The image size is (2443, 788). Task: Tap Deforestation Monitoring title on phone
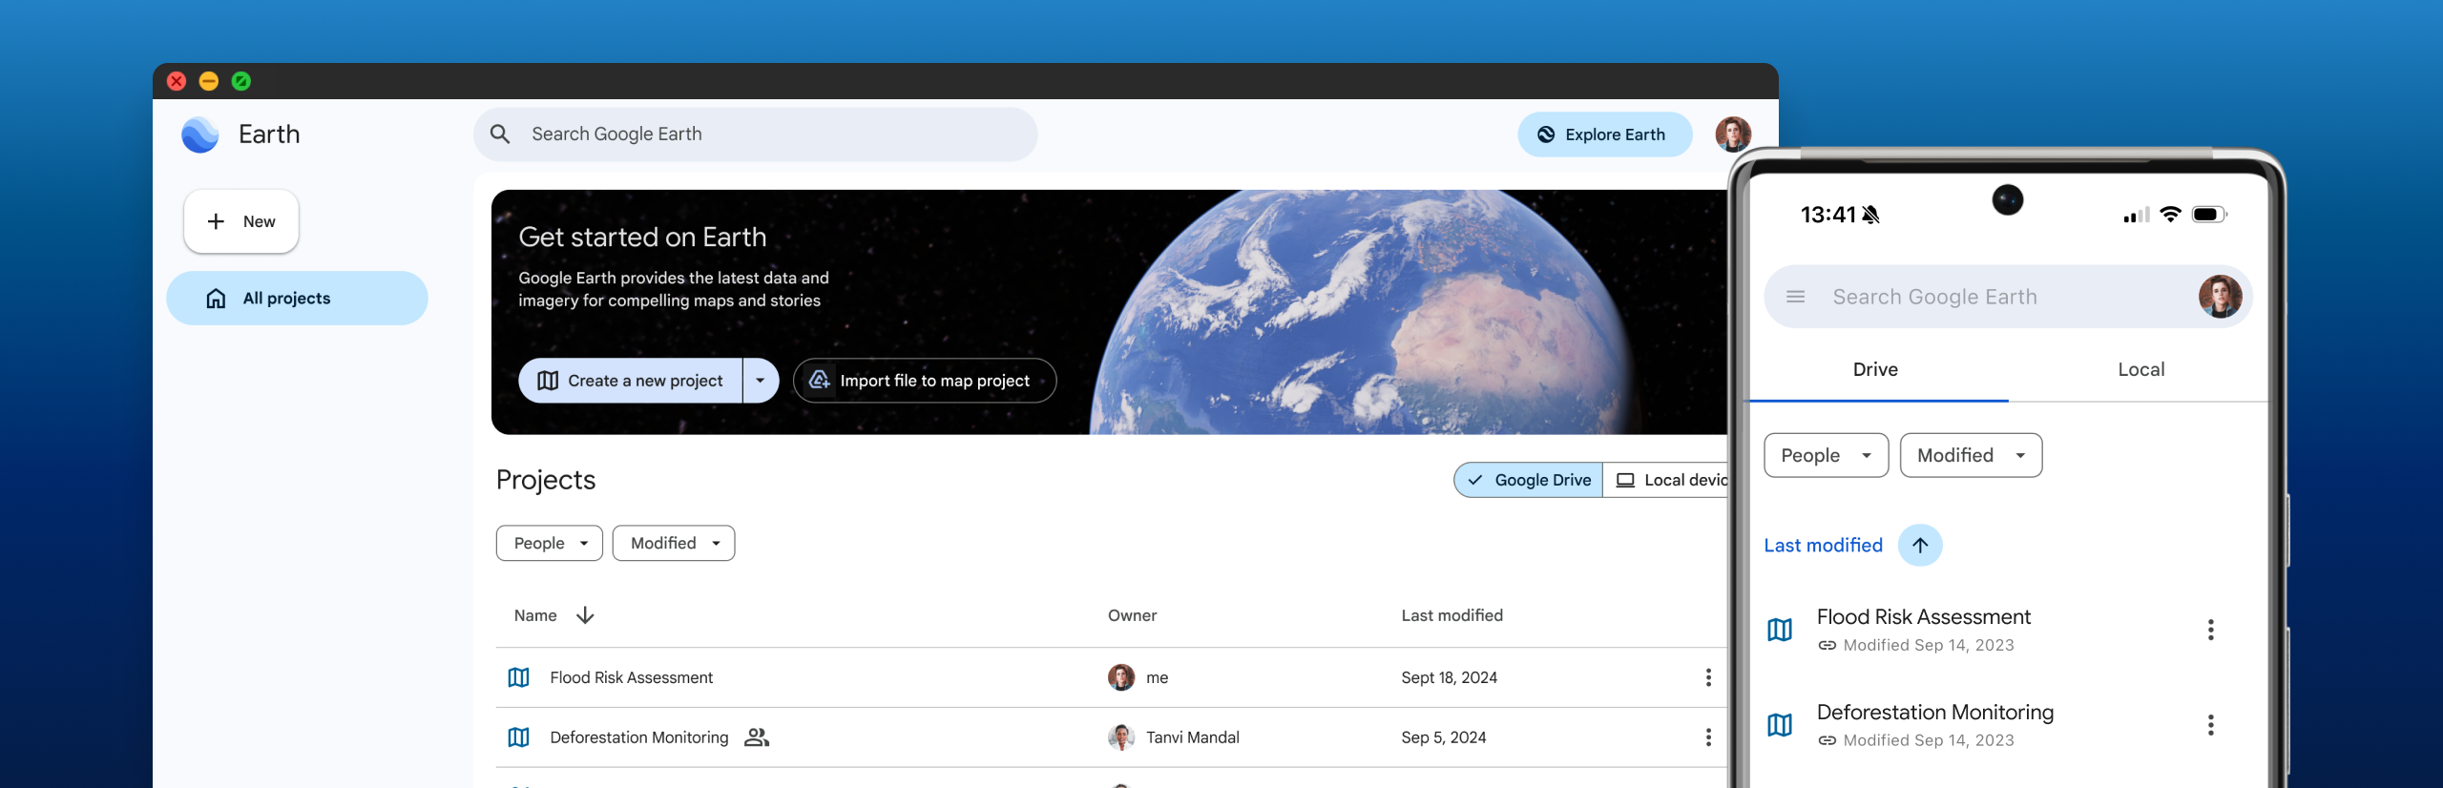tap(1935, 713)
